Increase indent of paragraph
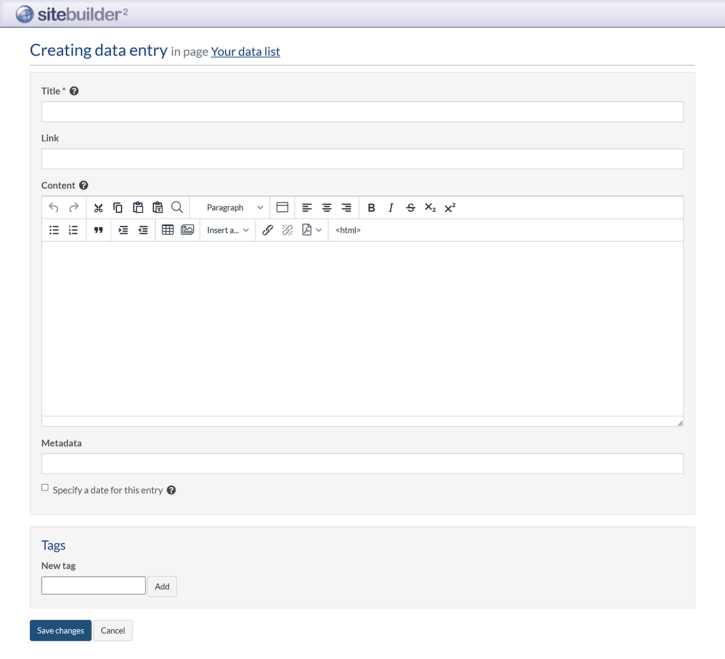This screenshot has width=725, height=659. pos(123,230)
